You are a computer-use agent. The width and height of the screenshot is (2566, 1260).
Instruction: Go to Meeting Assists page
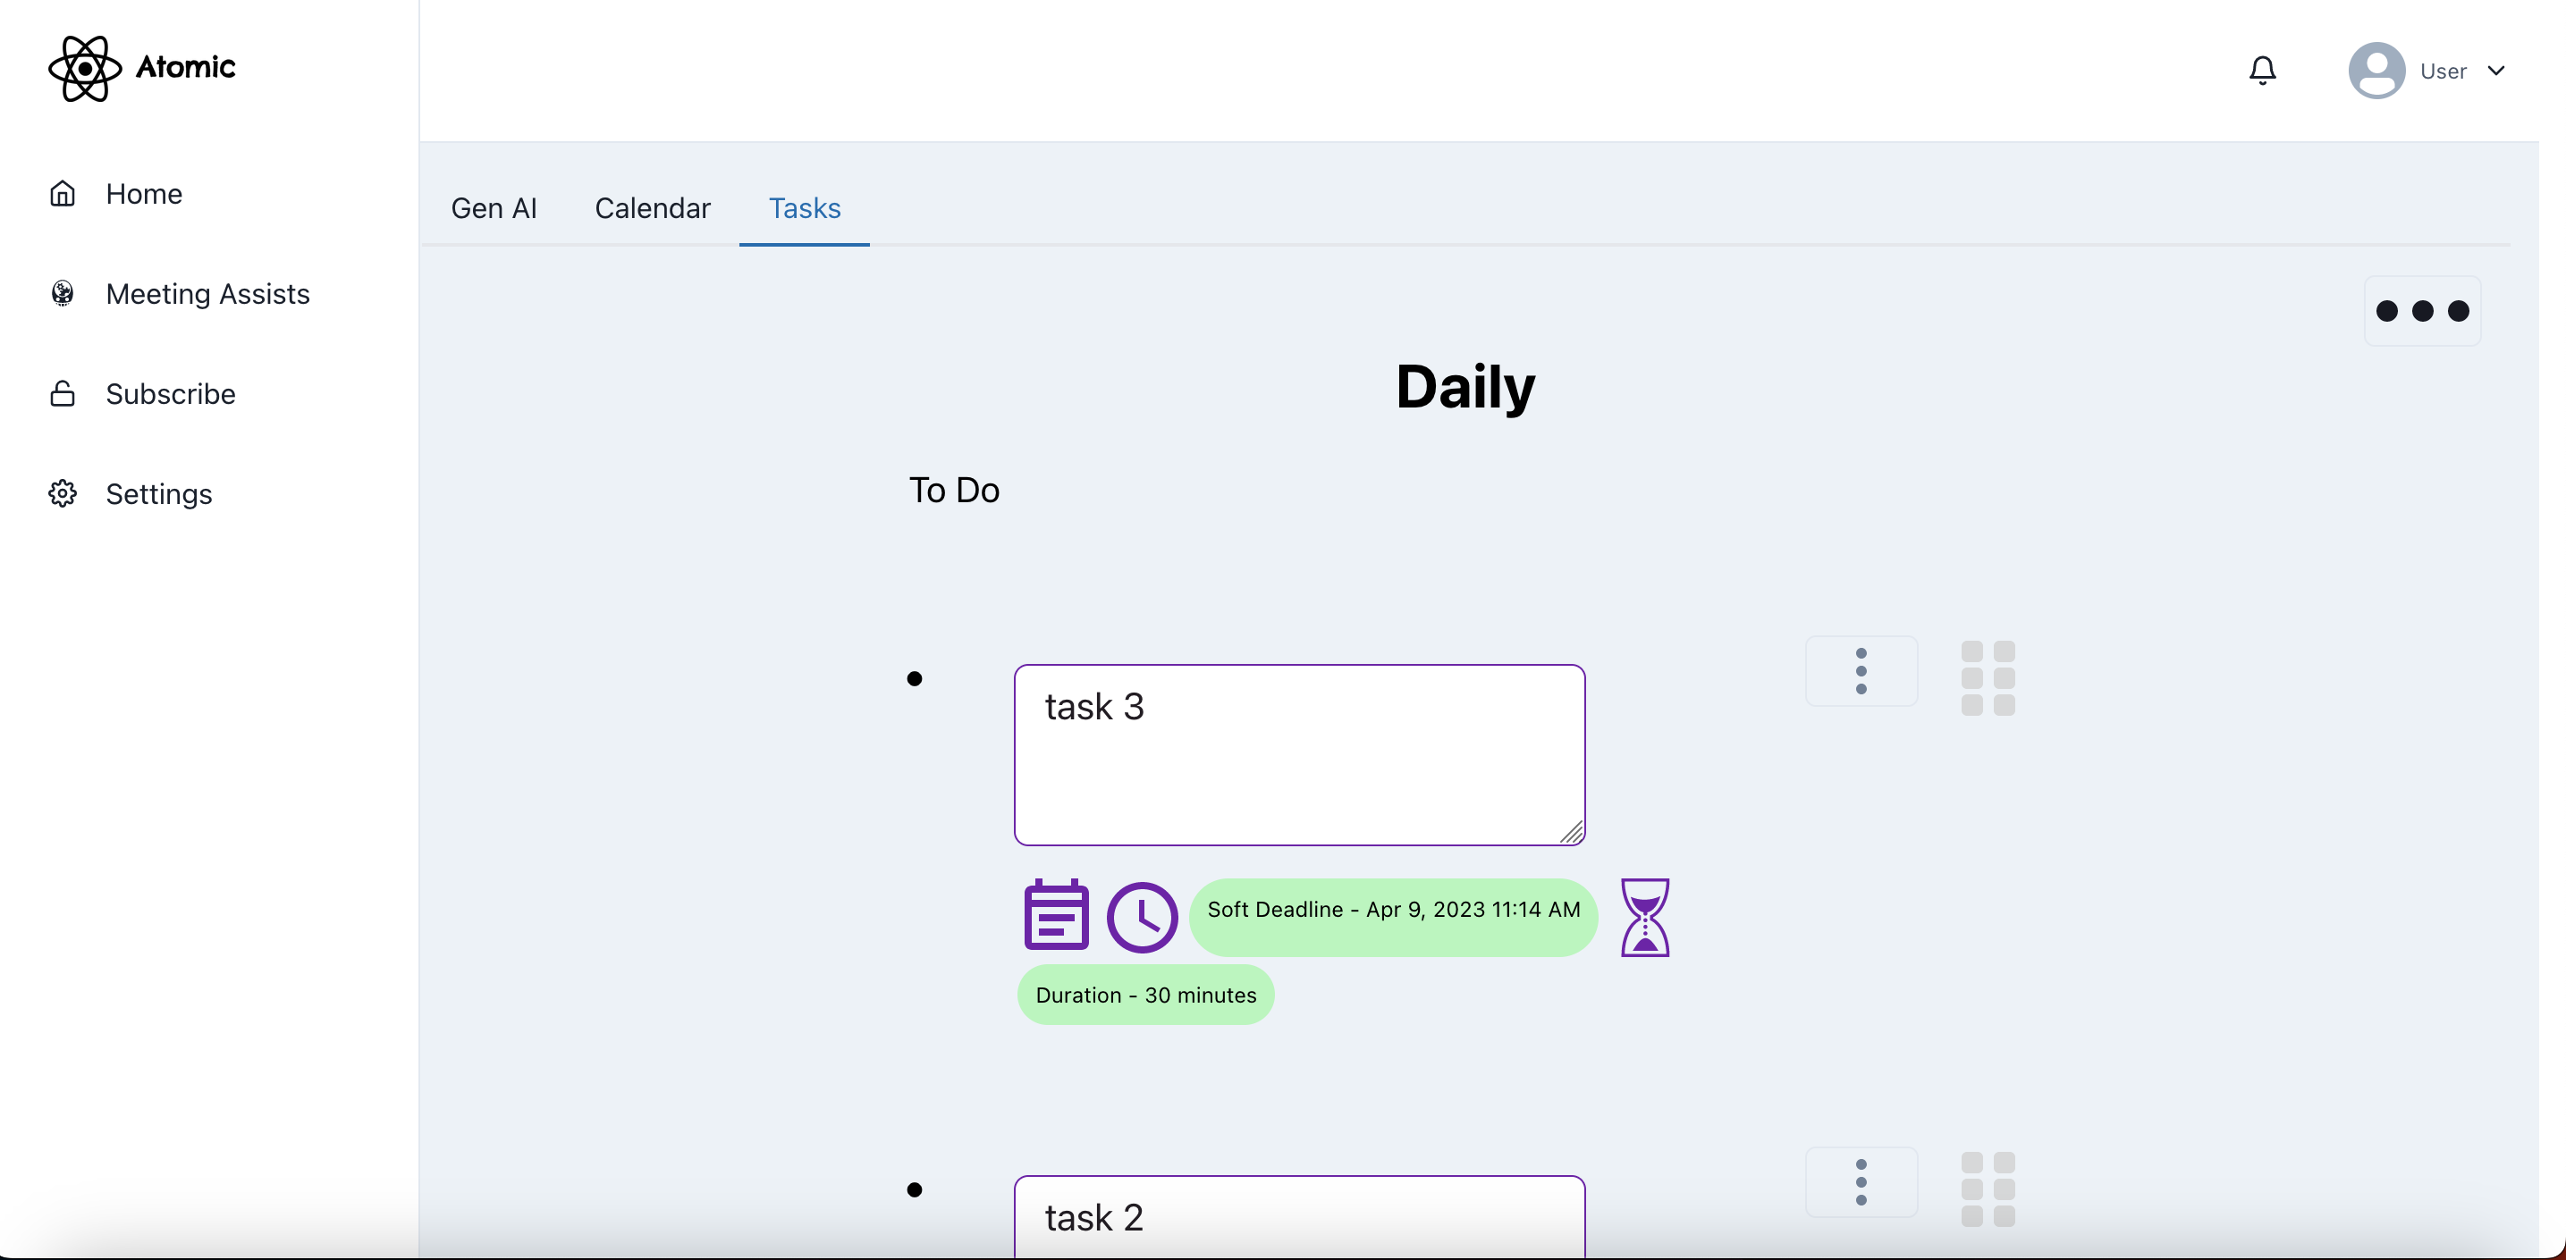click(207, 294)
